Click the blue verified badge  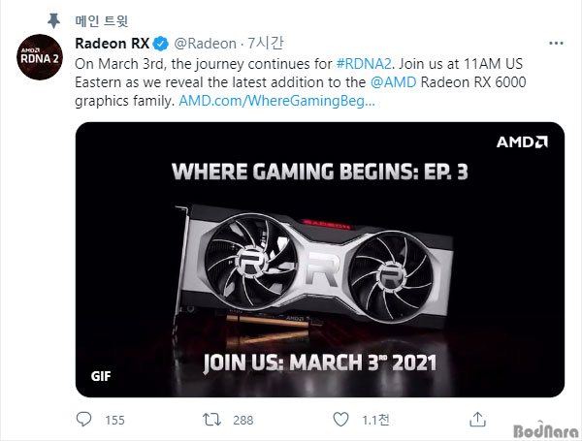(160, 44)
